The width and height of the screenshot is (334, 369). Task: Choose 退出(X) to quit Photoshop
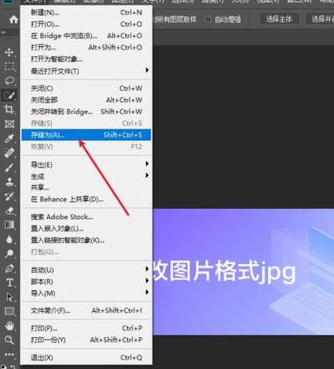click(86, 357)
